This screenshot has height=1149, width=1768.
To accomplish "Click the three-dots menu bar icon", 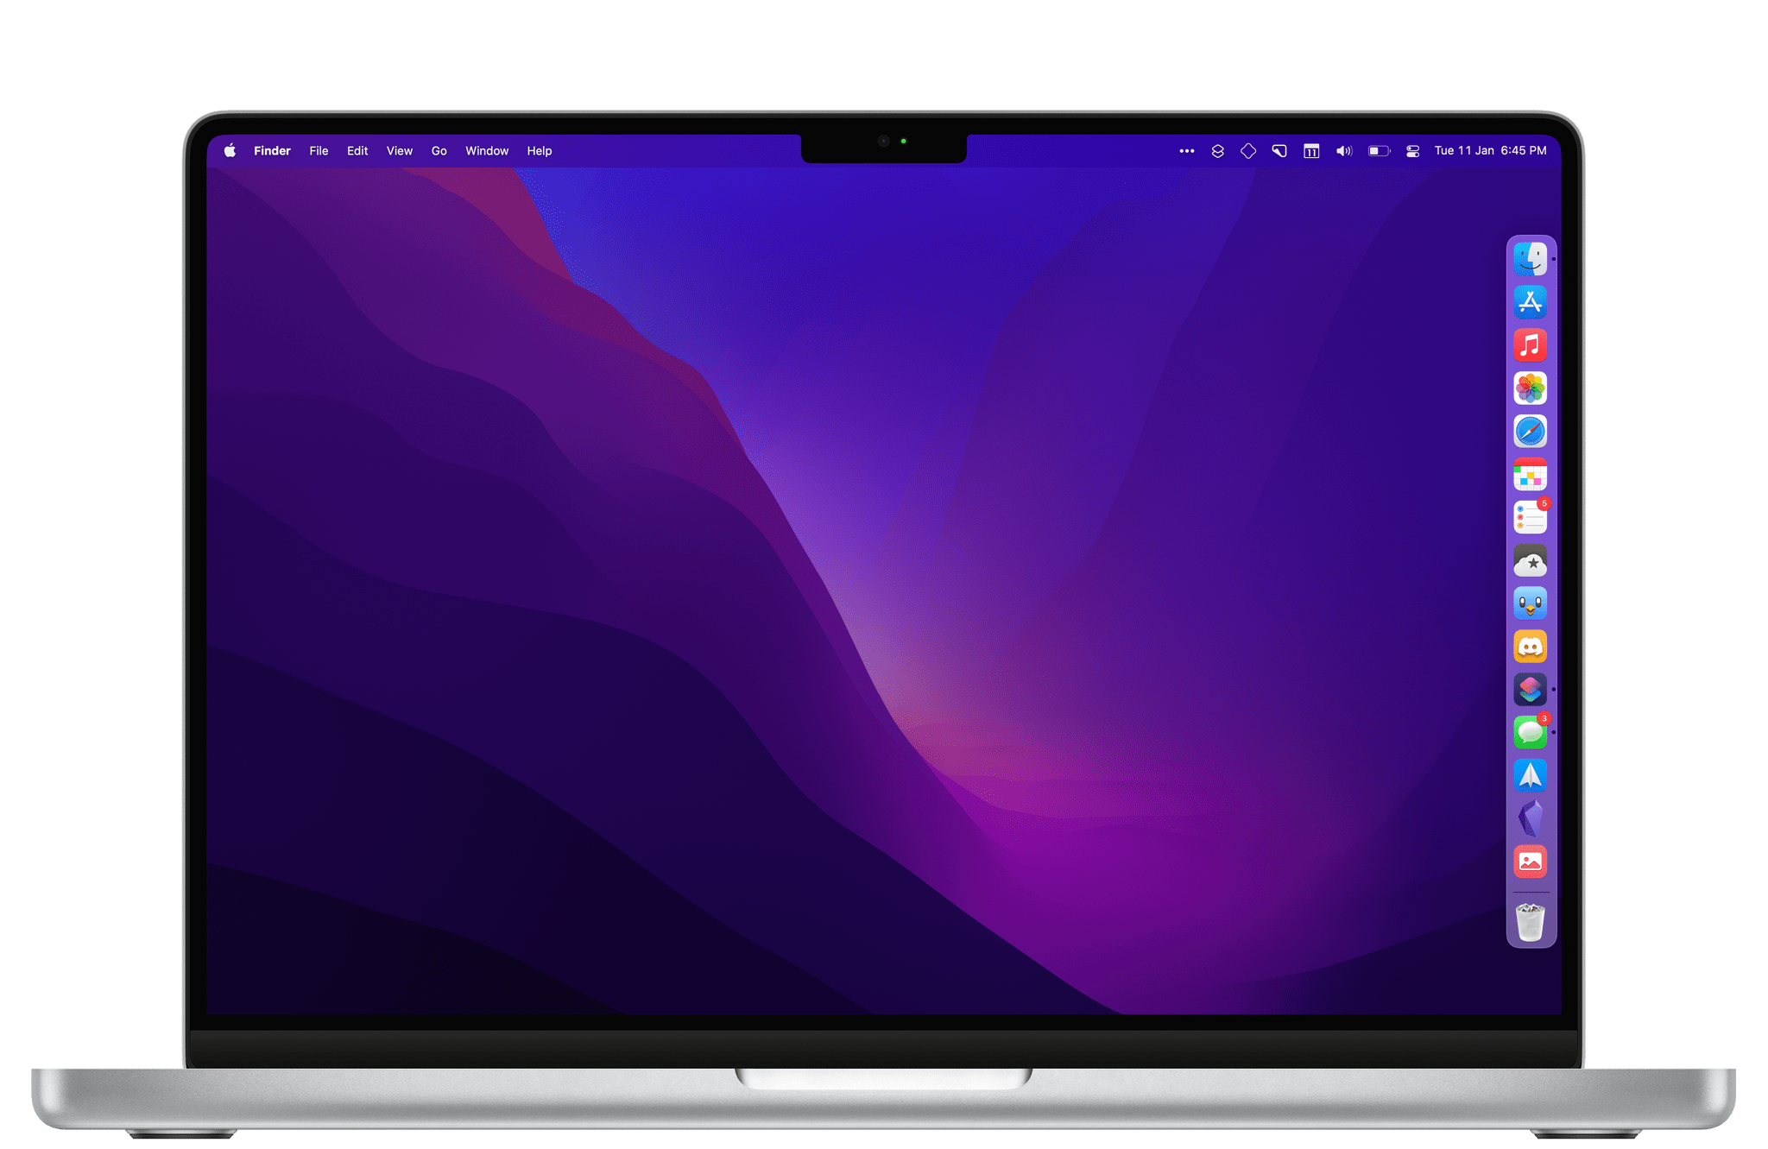I will click(1187, 151).
